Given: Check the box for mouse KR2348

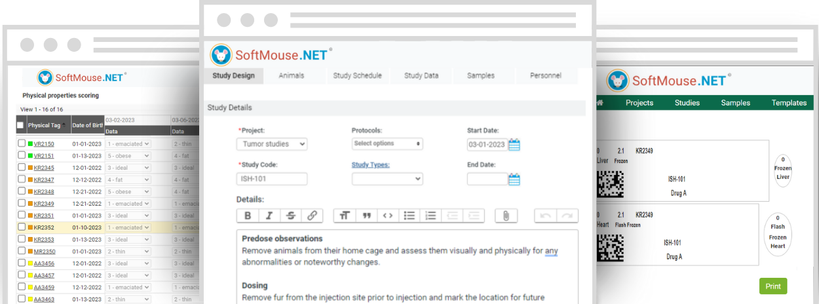Looking at the screenshot, I should [x=22, y=191].
